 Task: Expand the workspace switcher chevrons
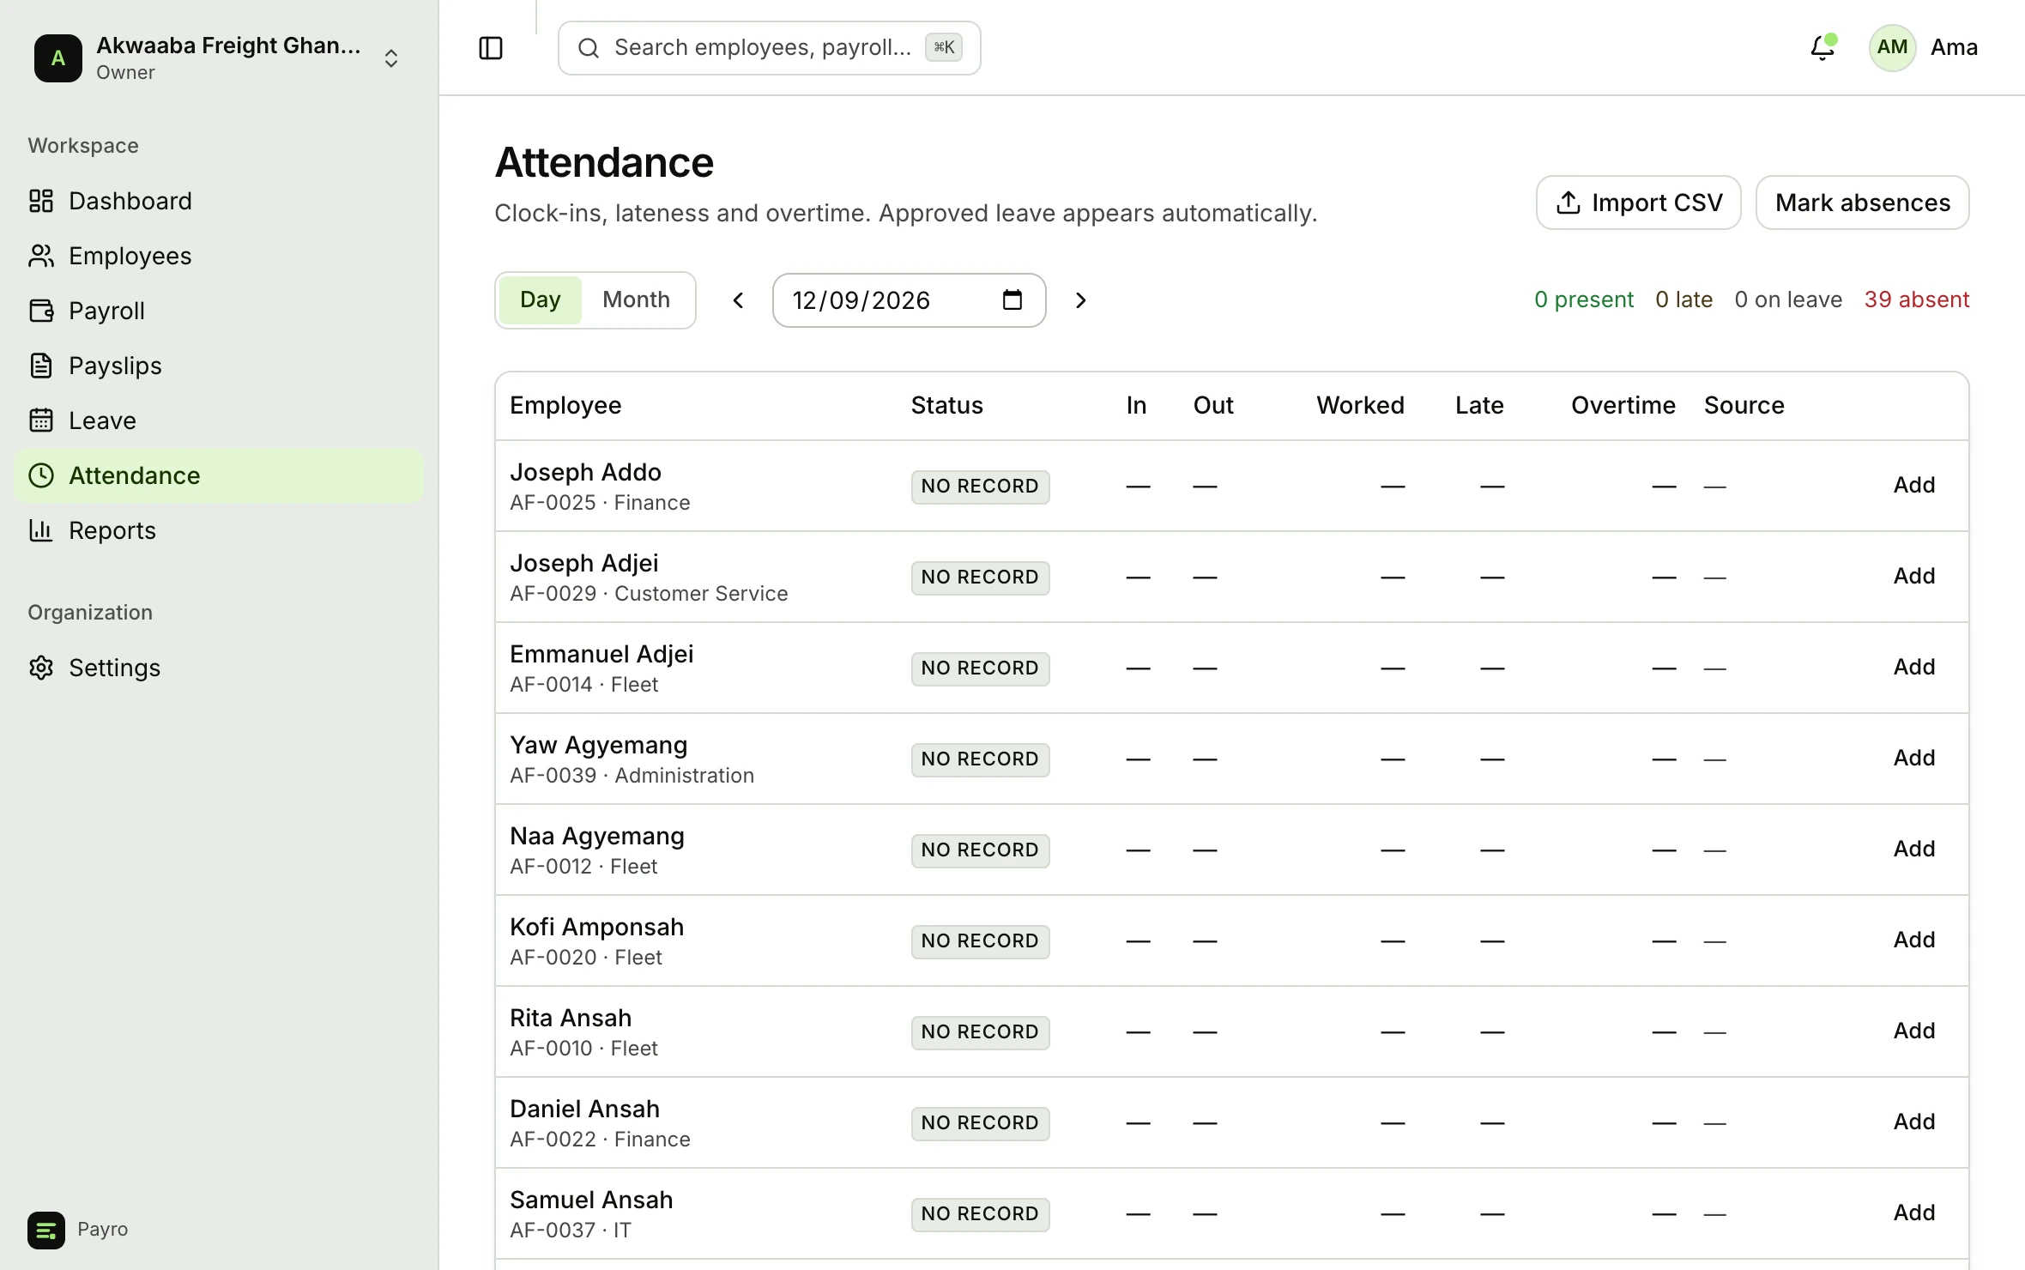click(x=391, y=58)
